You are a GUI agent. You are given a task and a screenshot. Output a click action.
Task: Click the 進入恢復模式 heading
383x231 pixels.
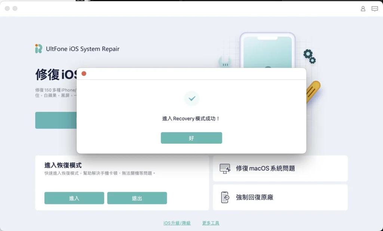click(63, 165)
